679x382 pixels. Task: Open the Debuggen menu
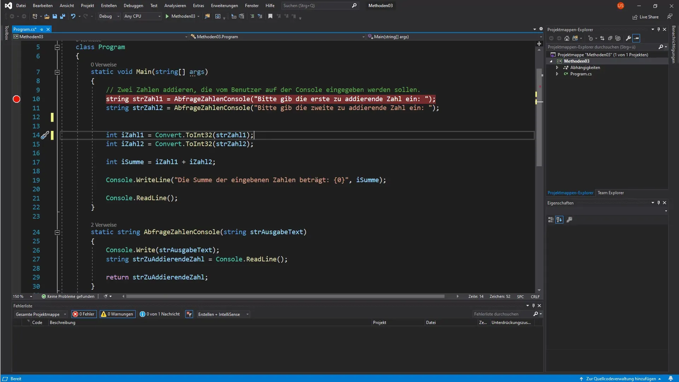(x=133, y=6)
